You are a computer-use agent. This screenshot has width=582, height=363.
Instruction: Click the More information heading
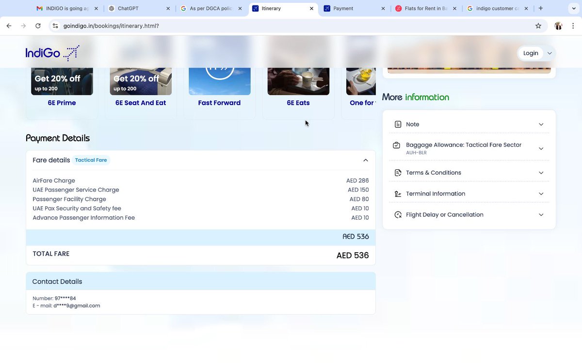(x=416, y=97)
